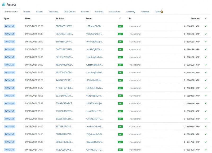Click checkmark in the 492A9032905D row
Screen dimensions: 212x153
click(206, 65)
